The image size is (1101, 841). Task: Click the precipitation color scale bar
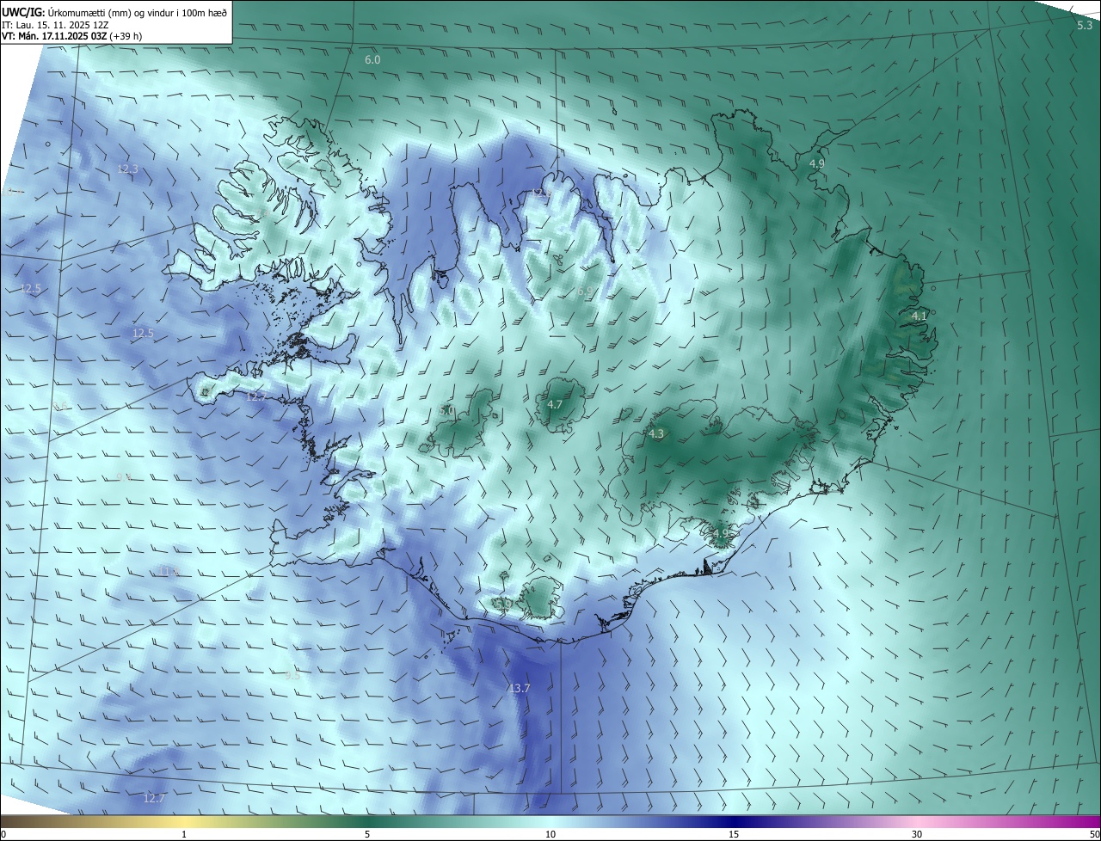(x=550, y=821)
